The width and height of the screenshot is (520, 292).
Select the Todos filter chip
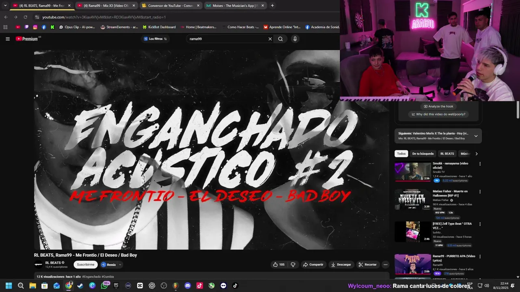(x=401, y=154)
